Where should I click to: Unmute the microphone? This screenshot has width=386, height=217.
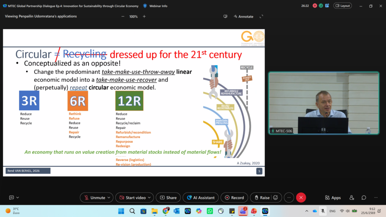[95, 197]
